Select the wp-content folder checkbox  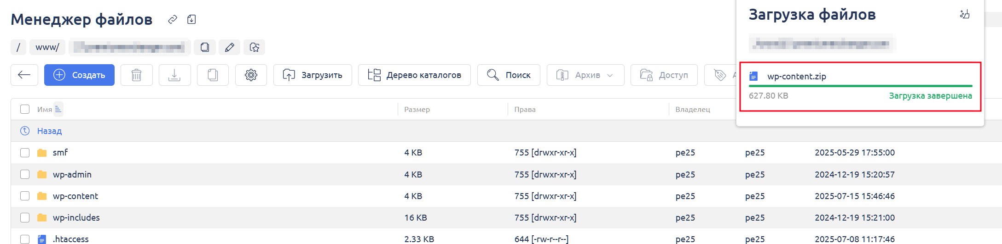coord(25,196)
